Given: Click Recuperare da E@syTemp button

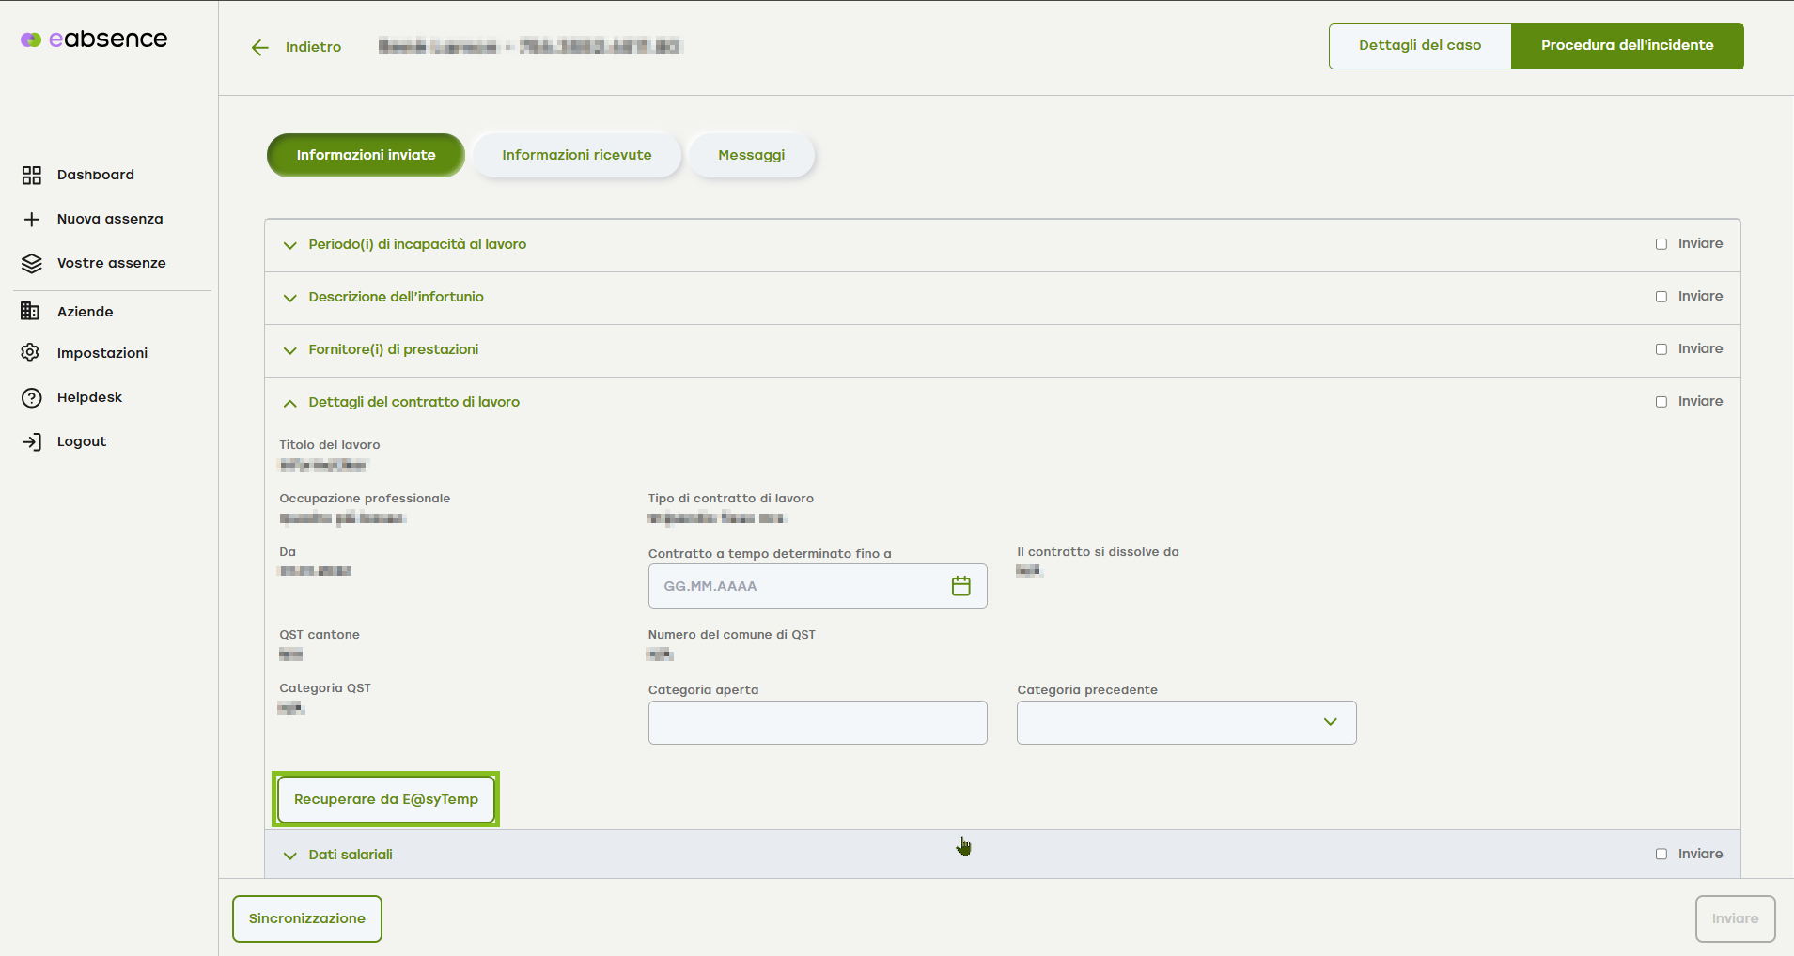Looking at the screenshot, I should tap(386, 799).
